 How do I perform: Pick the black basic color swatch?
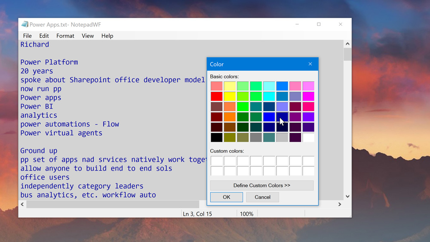click(217, 137)
